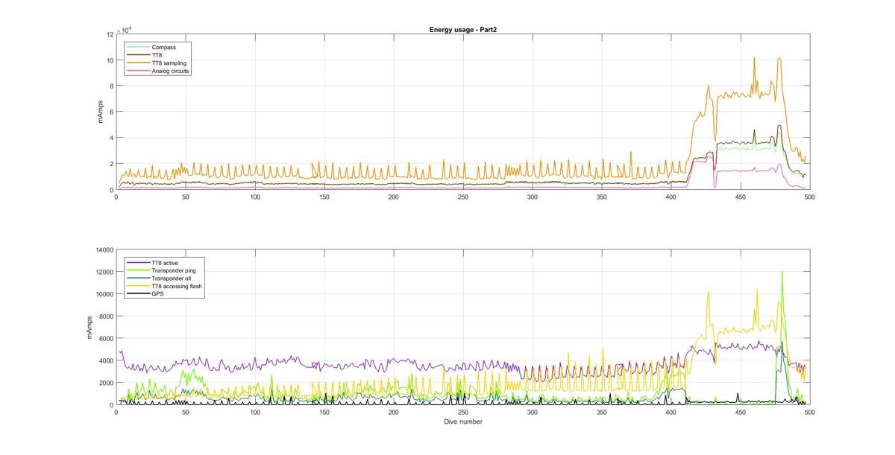Click the y-axis tick label 10 on top plot
This screenshot has height=455, width=895.
tap(110, 60)
